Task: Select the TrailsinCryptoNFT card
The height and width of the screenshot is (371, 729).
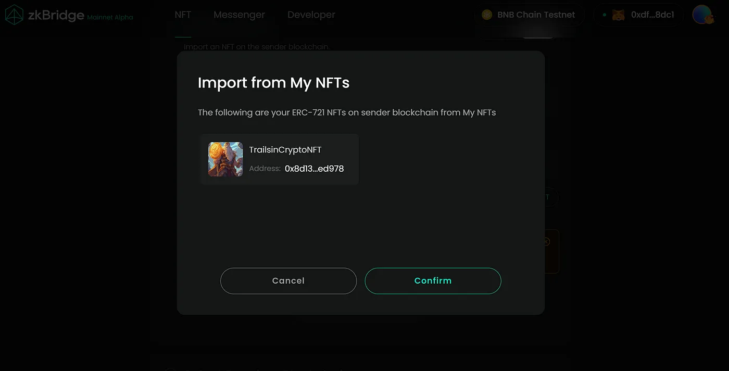Action: point(280,159)
